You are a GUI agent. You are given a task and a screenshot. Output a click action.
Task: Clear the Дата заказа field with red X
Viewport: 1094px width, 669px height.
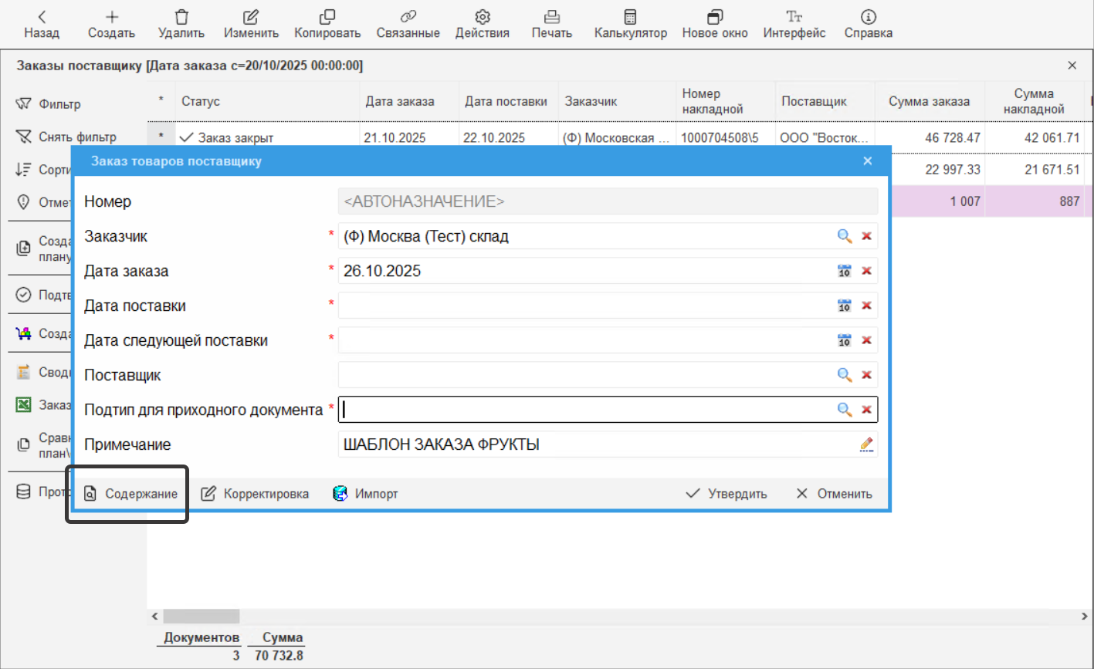click(x=866, y=271)
